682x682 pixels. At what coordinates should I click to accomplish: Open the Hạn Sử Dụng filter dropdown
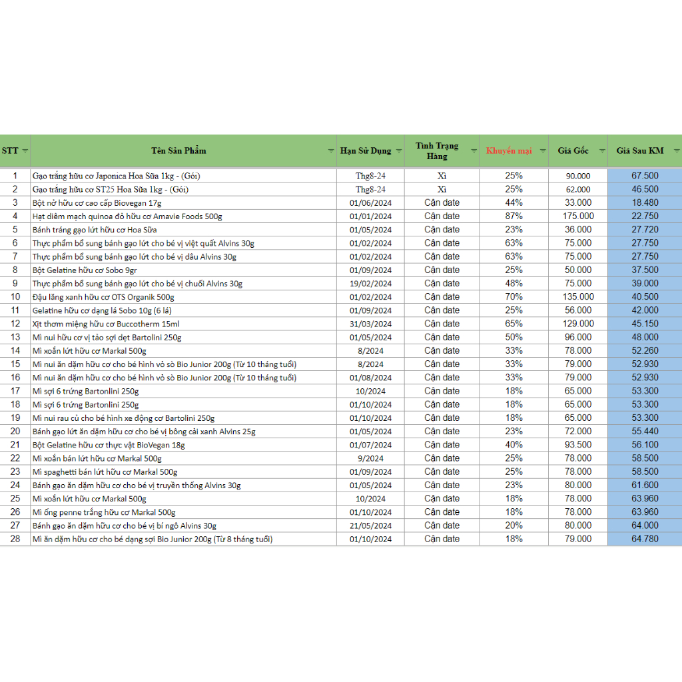click(x=399, y=151)
